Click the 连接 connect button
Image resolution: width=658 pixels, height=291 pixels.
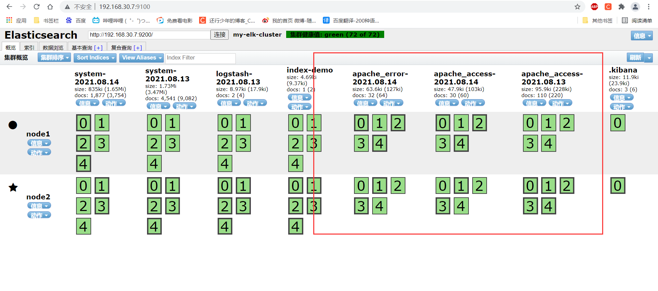point(220,35)
